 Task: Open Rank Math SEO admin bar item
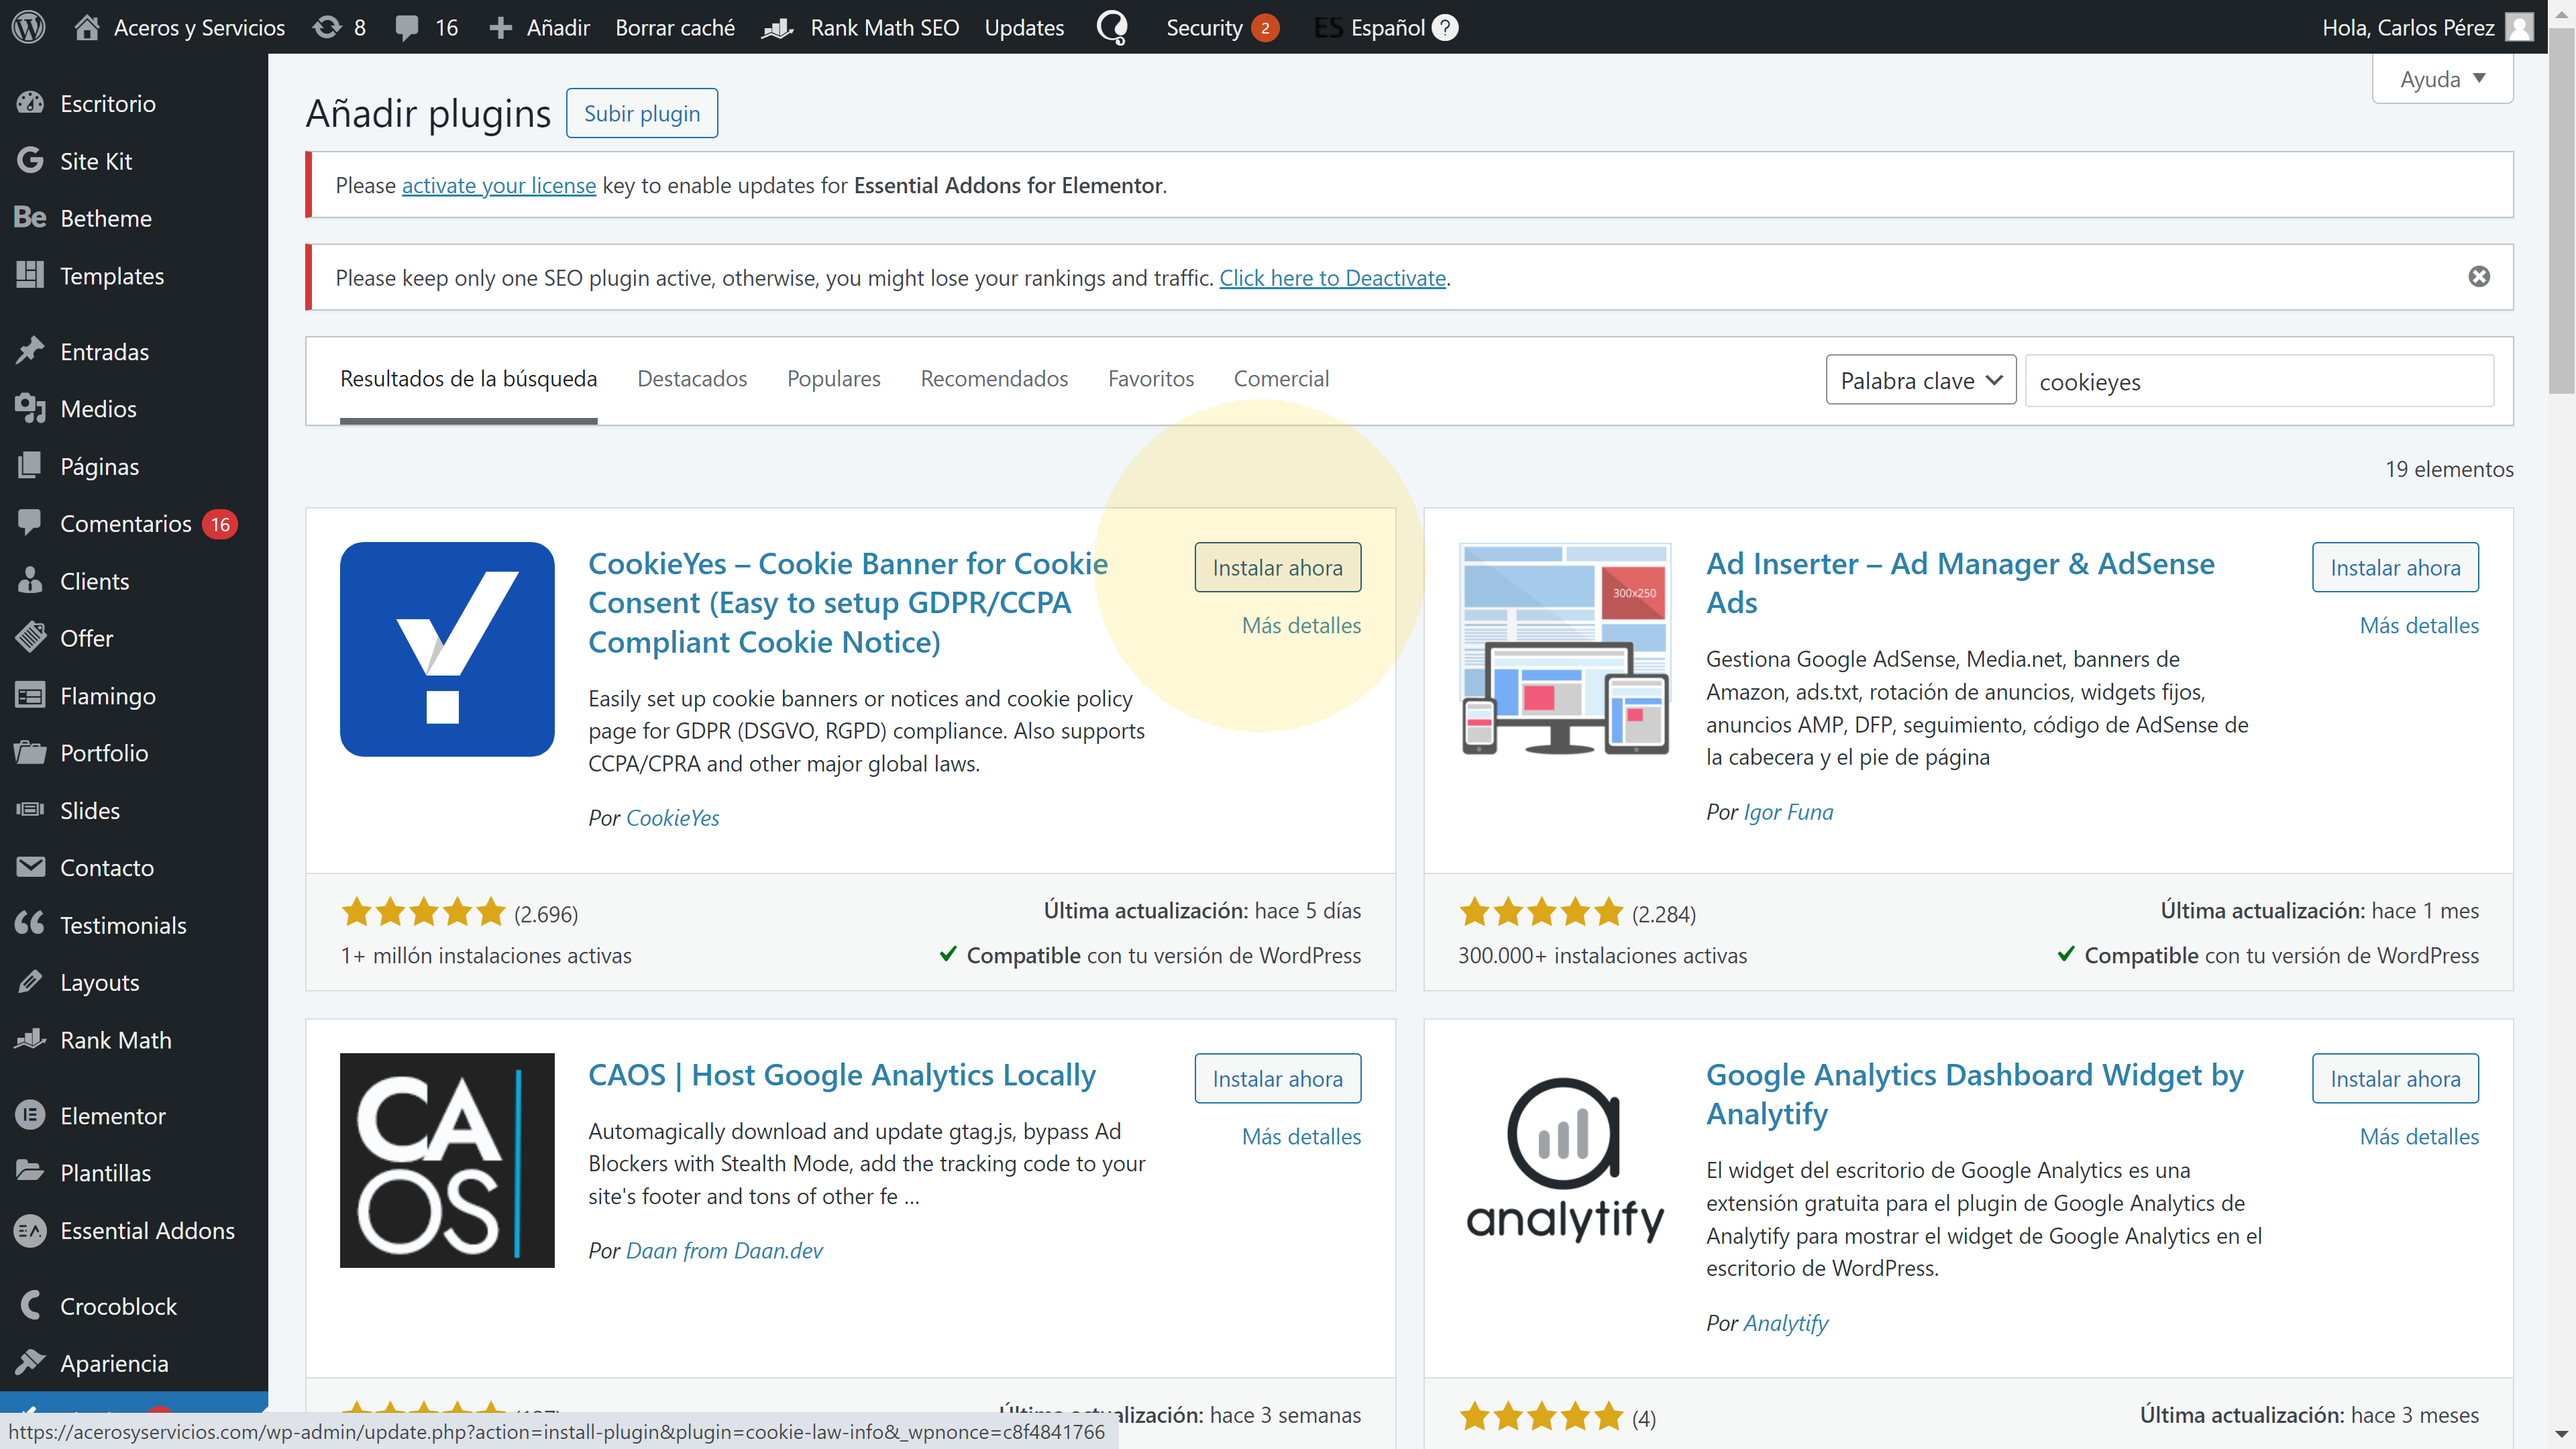click(x=860, y=27)
